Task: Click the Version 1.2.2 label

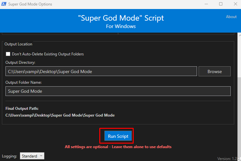Action: pos(229,158)
